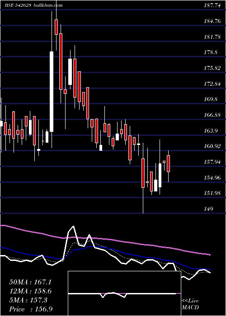This screenshot has width=226, height=316.
Task: Select the 157.94 price axis label
Action: 212,162
